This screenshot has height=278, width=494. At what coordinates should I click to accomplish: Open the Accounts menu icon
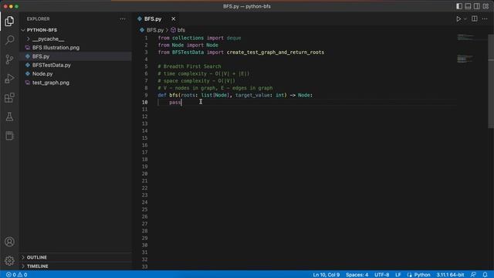9,242
